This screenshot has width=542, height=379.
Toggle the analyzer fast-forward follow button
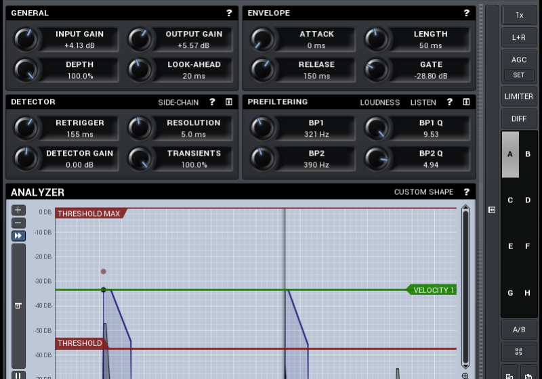pos(18,236)
